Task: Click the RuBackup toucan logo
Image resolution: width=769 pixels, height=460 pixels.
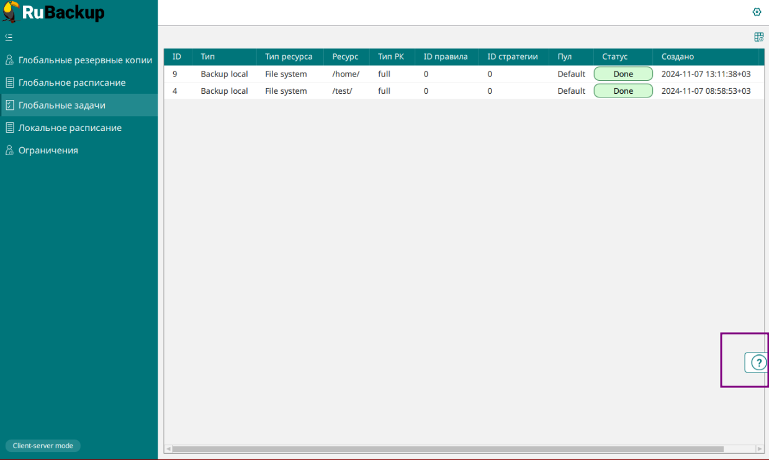Action: coord(11,12)
